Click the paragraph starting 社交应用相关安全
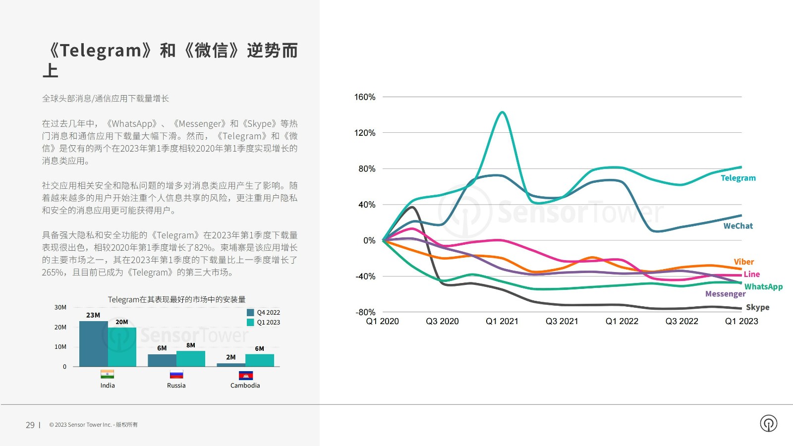793x446 pixels. (170, 198)
